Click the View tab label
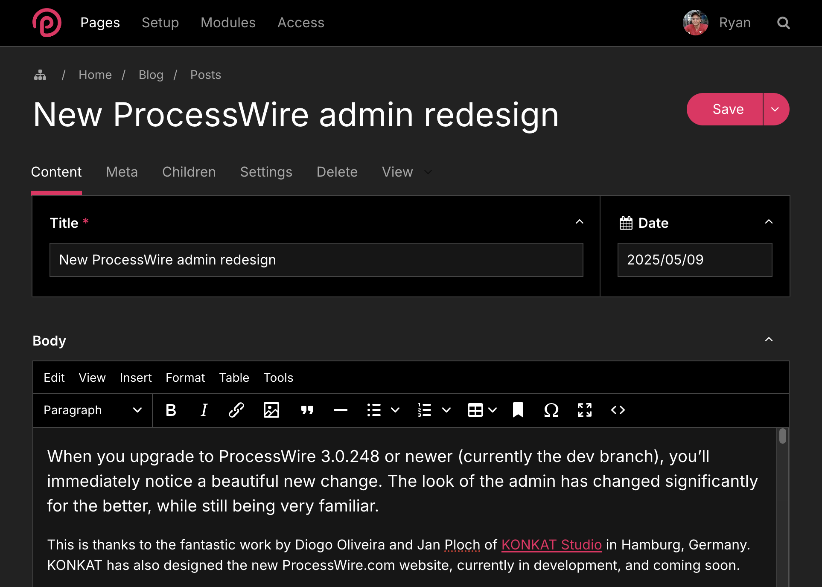The width and height of the screenshot is (822, 587). click(397, 172)
